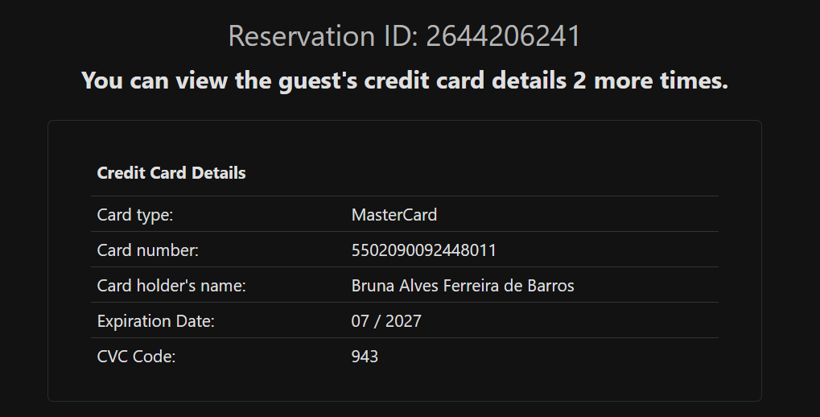Click the expiration year "2027"
820x417 pixels.
click(403, 321)
